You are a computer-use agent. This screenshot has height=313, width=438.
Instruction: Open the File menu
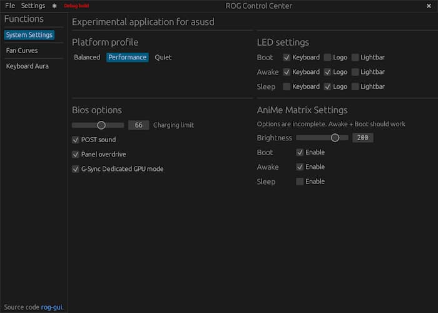click(10, 6)
